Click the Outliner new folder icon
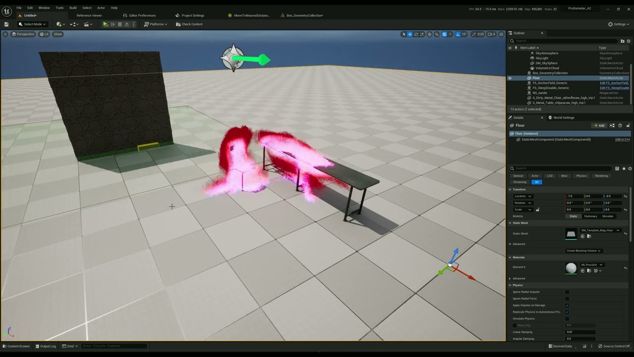The width and height of the screenshot is (634, 357). [623, 41]
